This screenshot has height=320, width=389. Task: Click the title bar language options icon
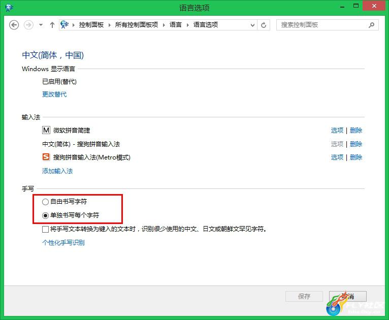9,8
